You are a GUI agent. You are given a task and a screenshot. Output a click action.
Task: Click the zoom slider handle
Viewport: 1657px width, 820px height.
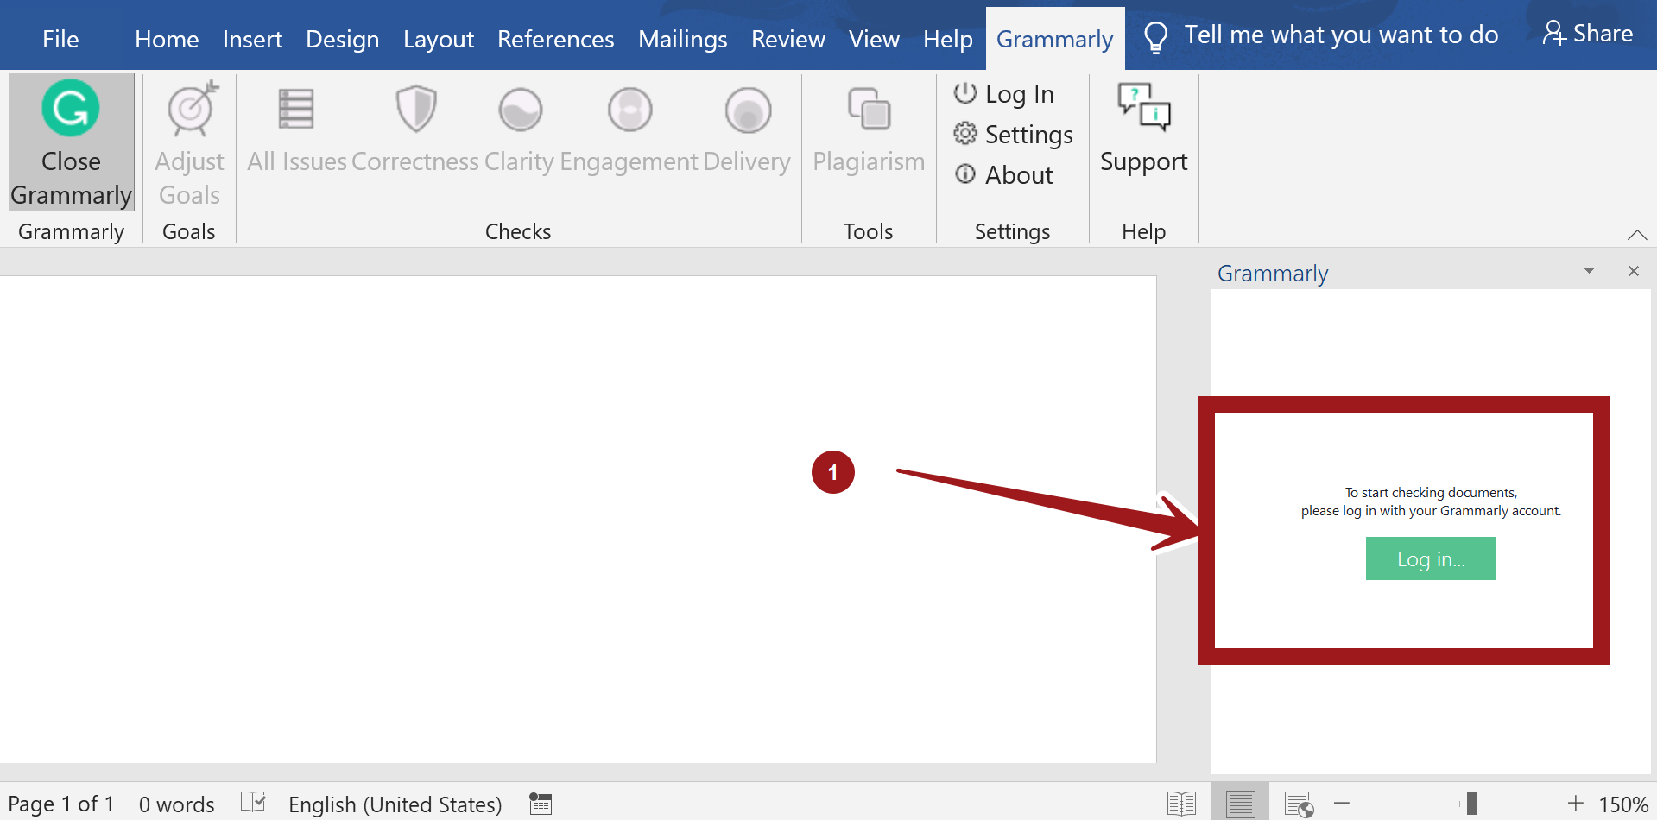tap(1471, 804)
